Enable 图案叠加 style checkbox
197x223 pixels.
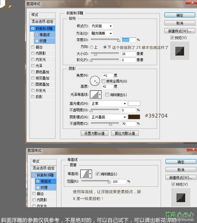tap(33, 84)
